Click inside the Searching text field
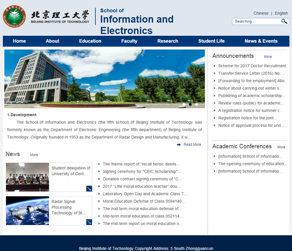This screenshot has width=292, height=251. [x=255, y=21]
